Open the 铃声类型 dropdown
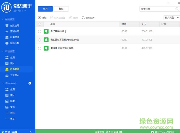Screen dimensions: 180x133 171,18
